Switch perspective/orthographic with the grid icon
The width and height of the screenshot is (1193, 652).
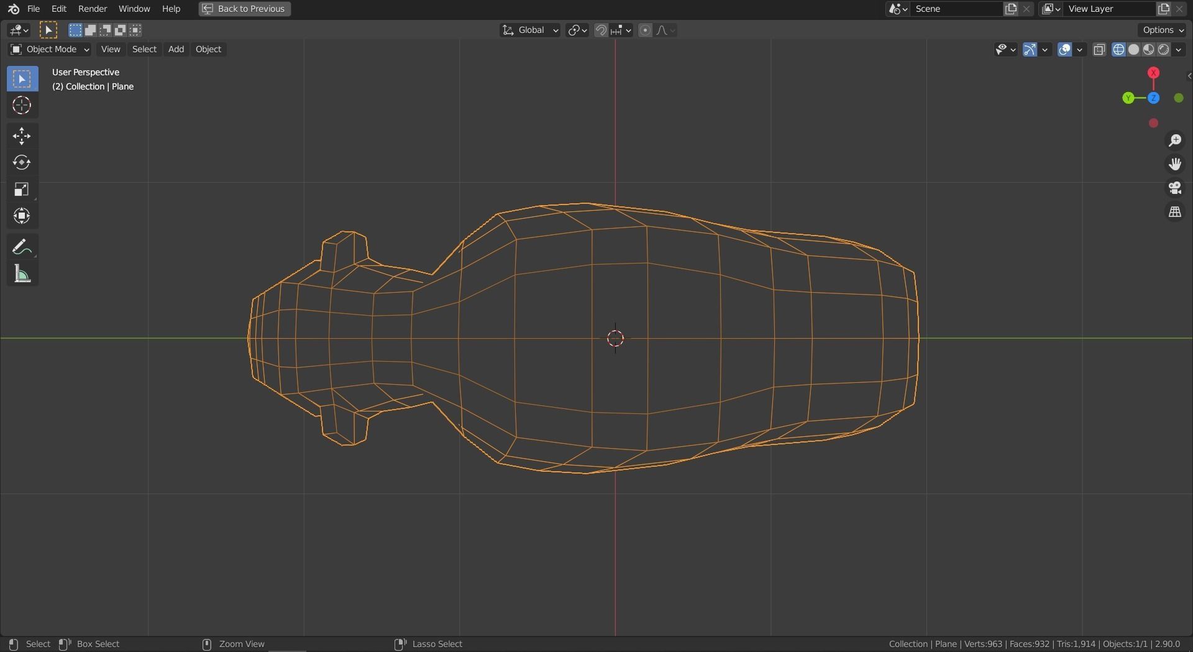tap(1174, 212)
